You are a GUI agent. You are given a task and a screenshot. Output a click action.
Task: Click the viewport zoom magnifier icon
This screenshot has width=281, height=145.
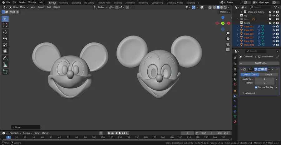[228, 33]
